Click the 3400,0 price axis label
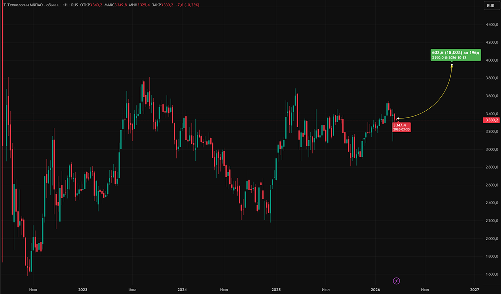Screen dimensions: 501x294 tap(492, 114)
